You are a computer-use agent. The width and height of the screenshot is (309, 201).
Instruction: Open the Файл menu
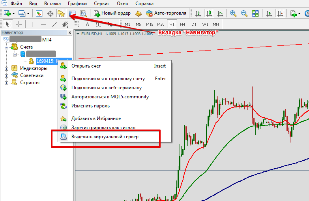pos(16,4)
